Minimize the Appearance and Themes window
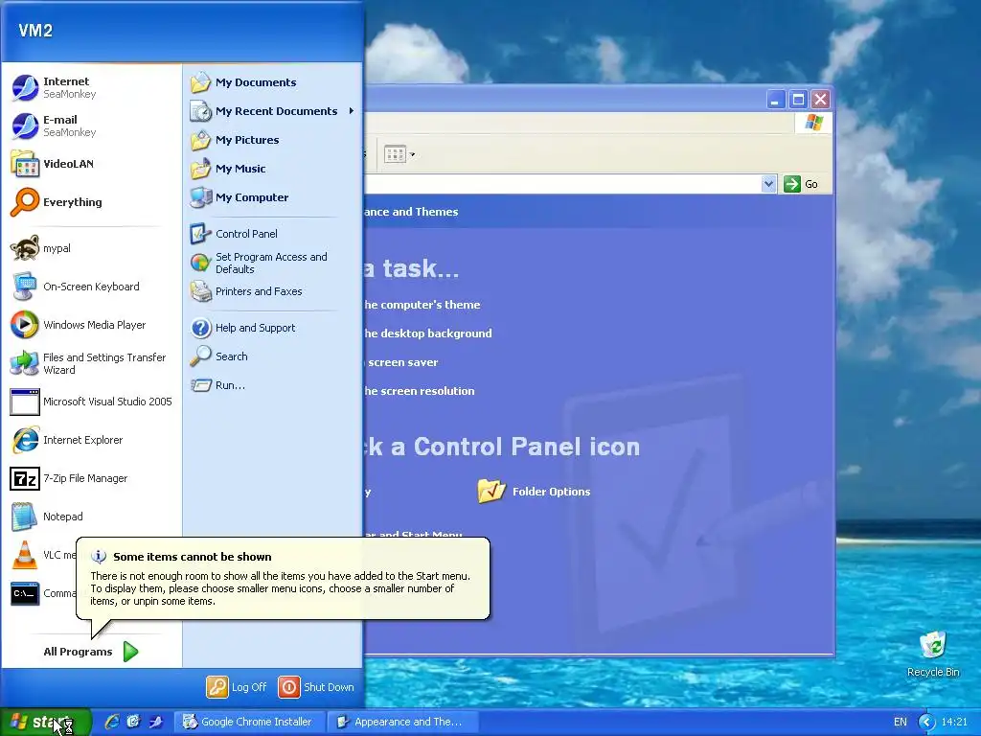Screen dimensions: 981x736 pos(776,100)
